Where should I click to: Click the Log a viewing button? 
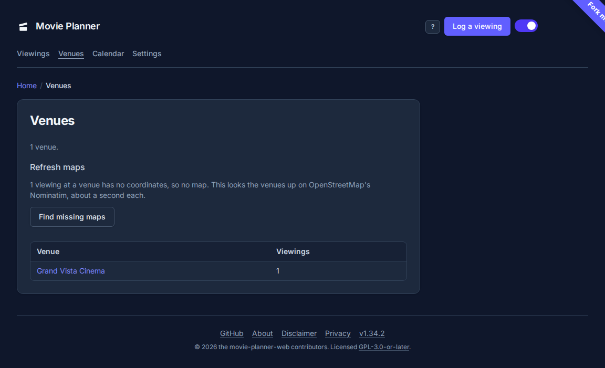pyautogui.click(x=477, y=26)
